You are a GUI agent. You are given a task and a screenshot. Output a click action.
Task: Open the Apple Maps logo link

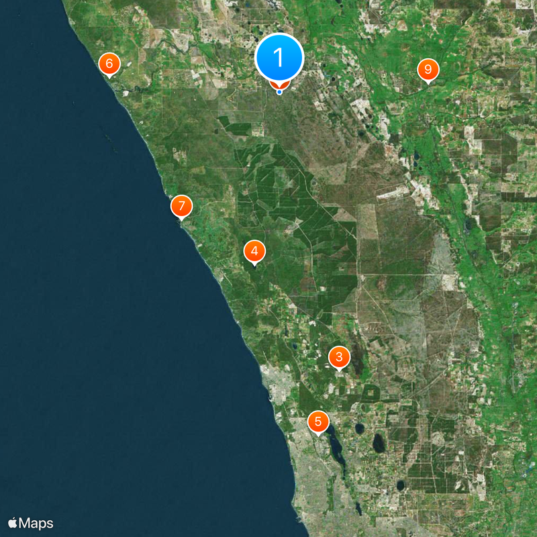[30, 524]
